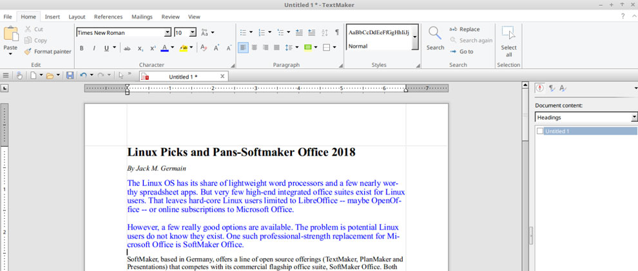Switch to the References ribbon tab
This screenshot has height=271, width=638.
(108, 17)
